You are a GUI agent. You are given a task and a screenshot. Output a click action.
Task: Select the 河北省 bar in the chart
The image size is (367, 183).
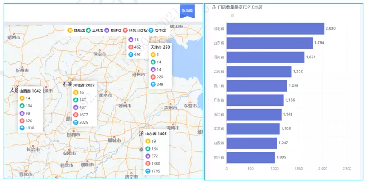tap(275, 28)
